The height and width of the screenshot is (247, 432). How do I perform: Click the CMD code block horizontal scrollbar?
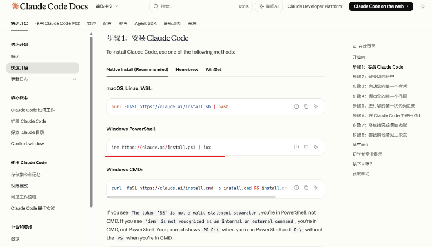coord(191,197)
